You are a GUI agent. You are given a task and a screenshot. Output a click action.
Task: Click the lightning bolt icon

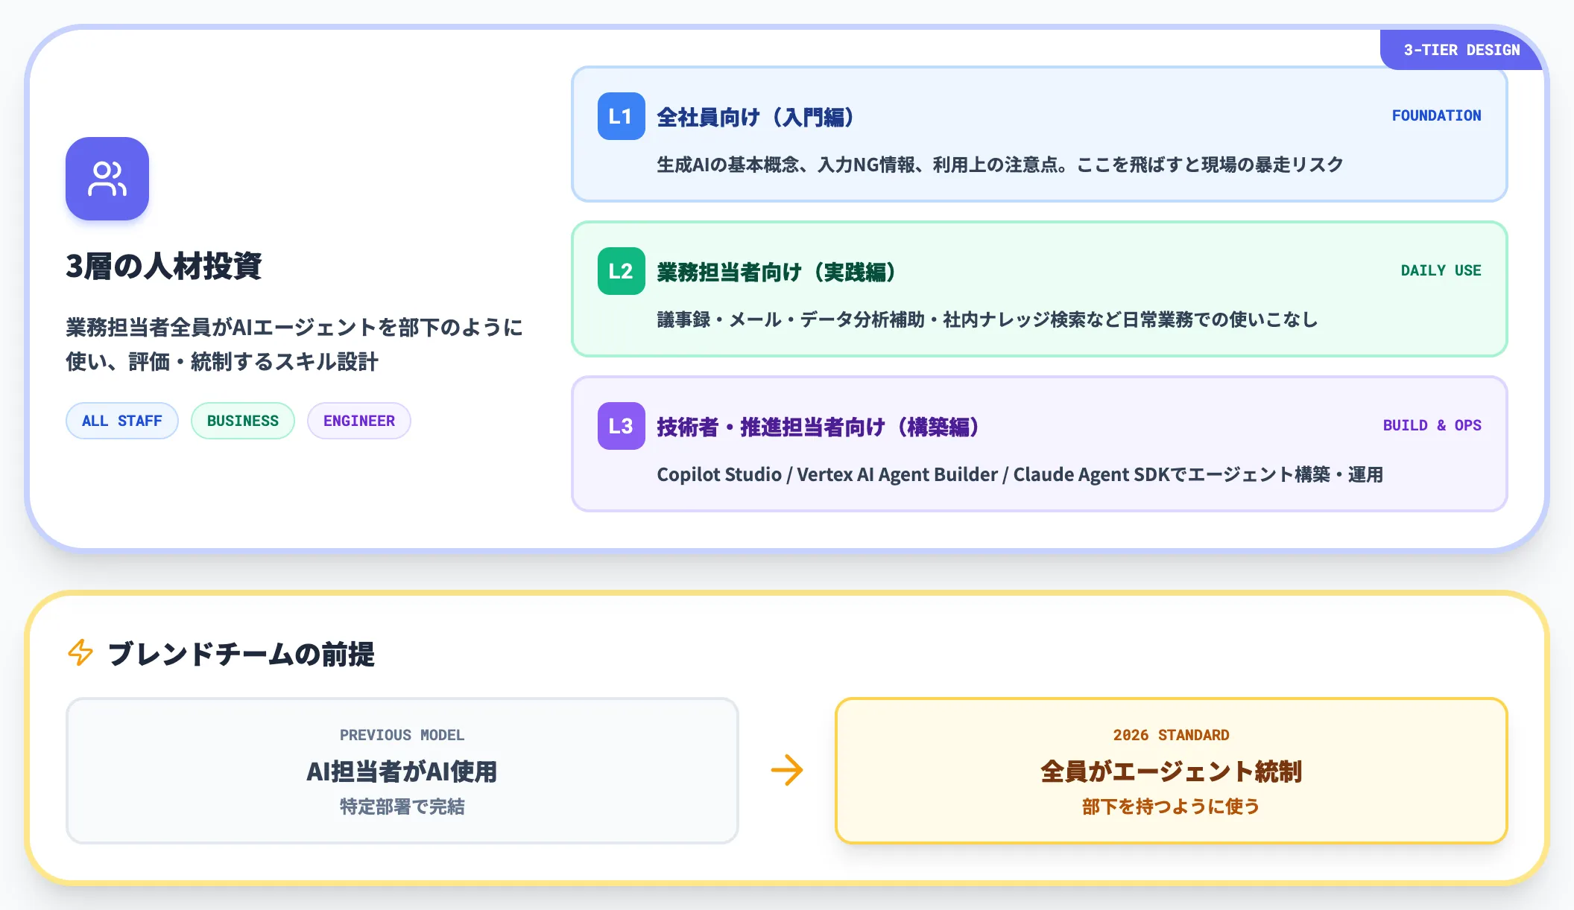[x=80, y=652]
